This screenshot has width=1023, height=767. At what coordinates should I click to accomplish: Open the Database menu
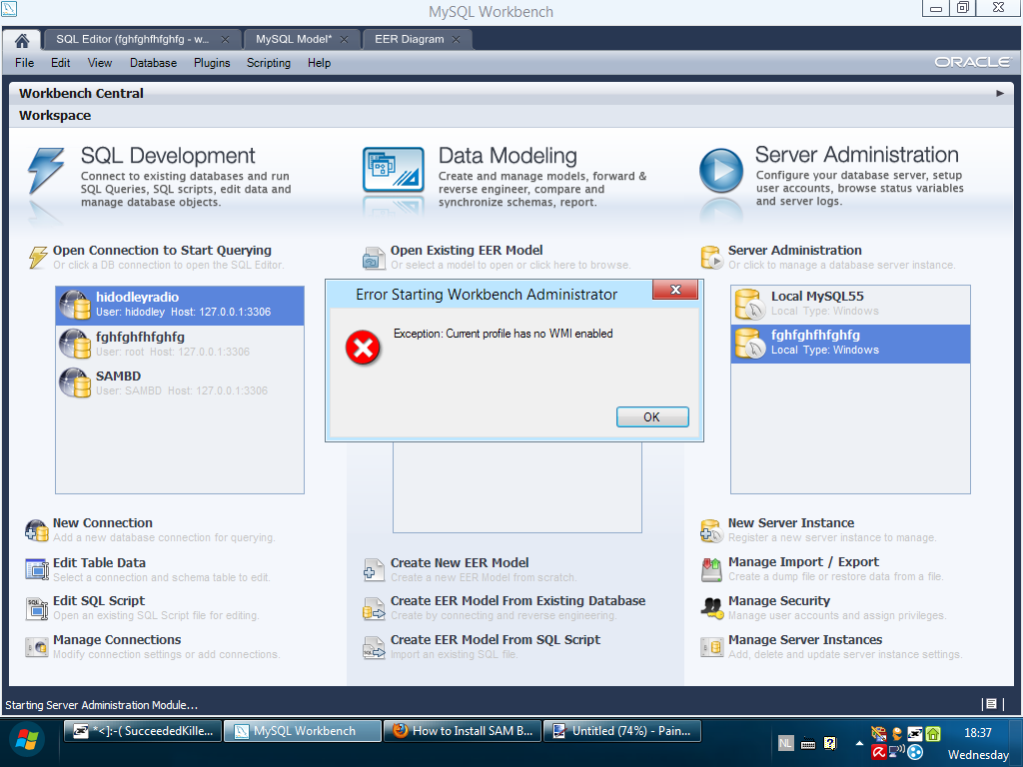point(153,63)
